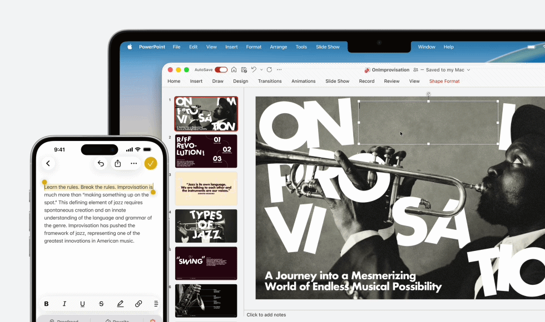Select the Swing slide thumbnail
This screenshot has width=545, height=322.
coord(206,263)
